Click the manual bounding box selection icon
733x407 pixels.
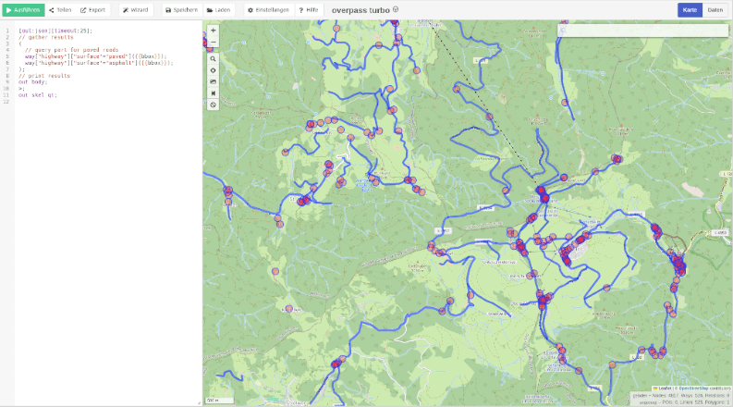pyautogui.click(x=214, y=81)
